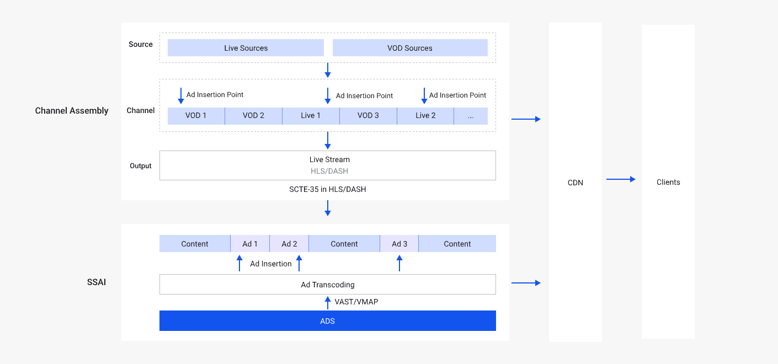
Task: Click the CDN column
Action: pyautogui.click(x=575, y=183)
